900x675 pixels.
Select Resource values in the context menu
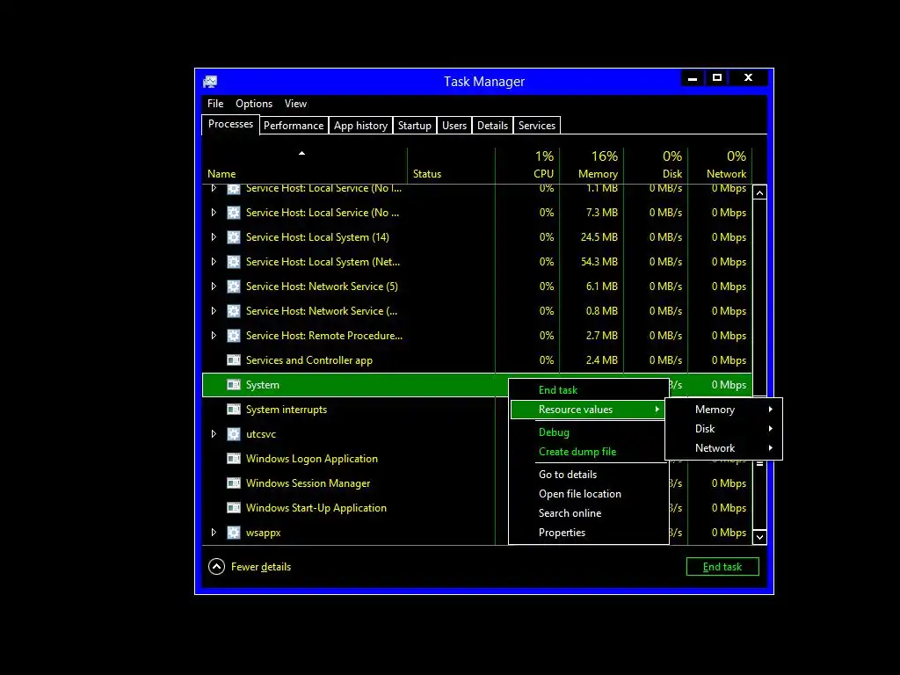pyautogui.click(x=588, y=410)
